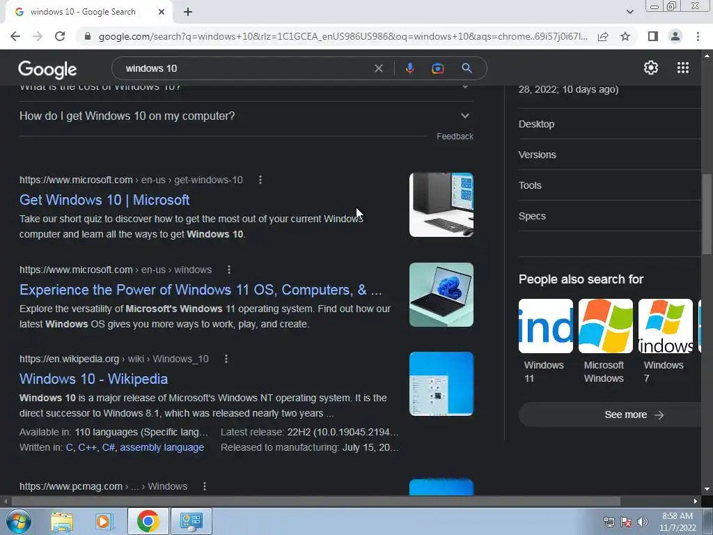Open the Chrome three-dot menu
The image size is (713, 535).
[698, 36]
